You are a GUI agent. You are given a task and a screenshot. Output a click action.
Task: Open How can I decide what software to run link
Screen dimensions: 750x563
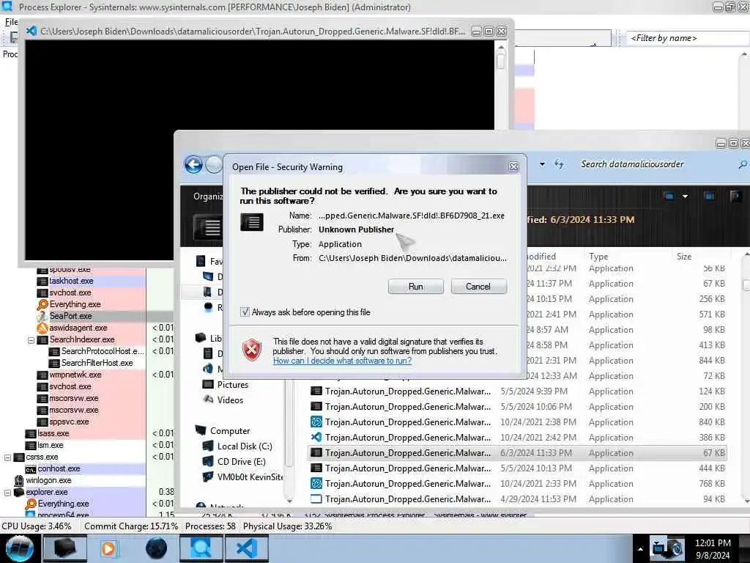[342, 361]
